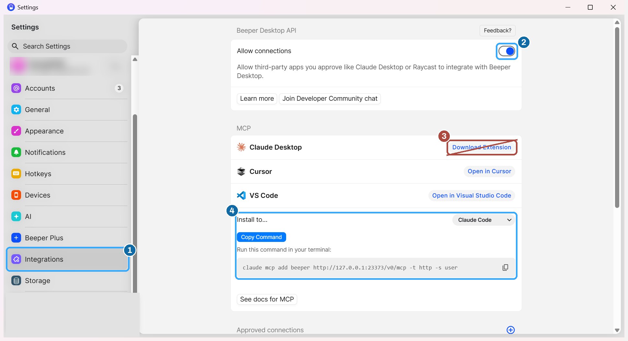Toggle the Allow connections switch
This screenshot has height=341, width=628.
coord(506,51)
